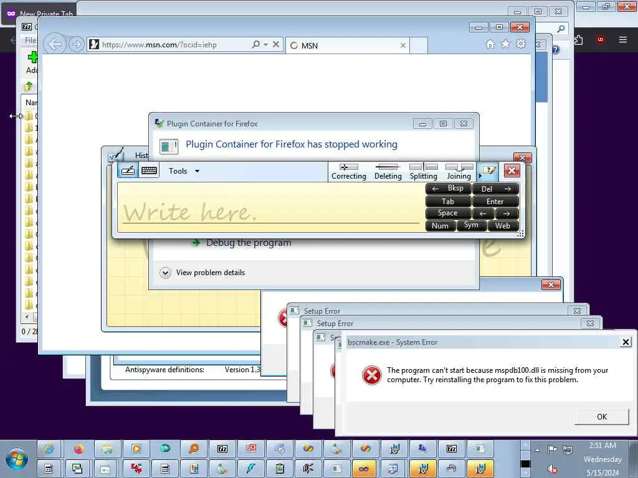638x478 pixels.
Task: Go up one folder level in 7-Zip
Action: 29,86
